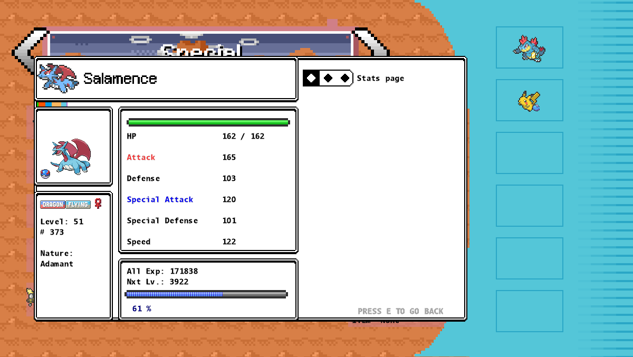Screen dimensions: 633x357
Task: Click the multicolor strip under the name box
Action: [x=53, y=104]
